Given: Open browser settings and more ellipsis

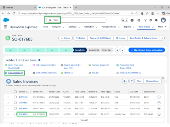Looking at the screenshot, I should (158, 13).
